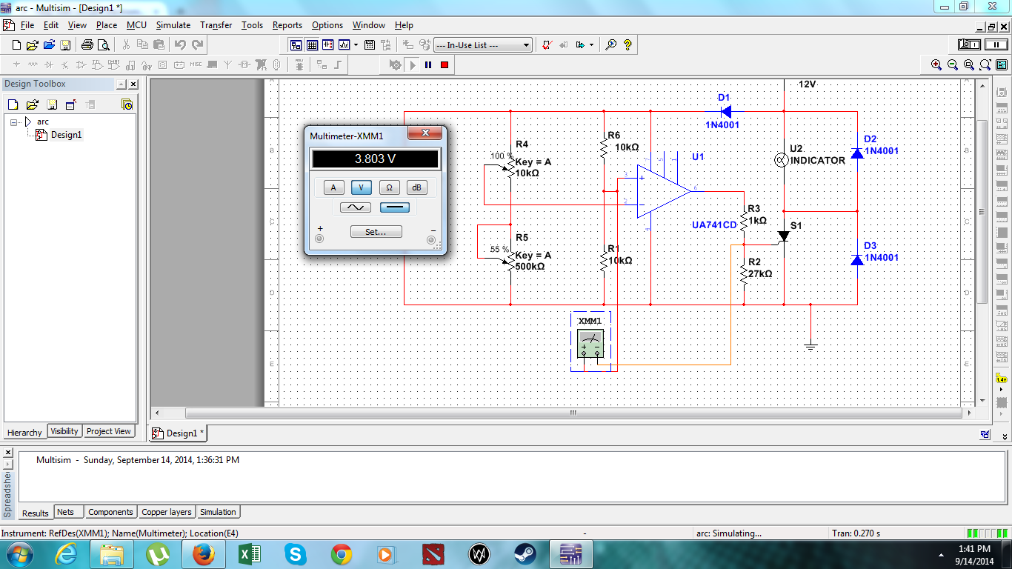
Task: Run the Electrical Rules Check icon
Action: point(547,45)
